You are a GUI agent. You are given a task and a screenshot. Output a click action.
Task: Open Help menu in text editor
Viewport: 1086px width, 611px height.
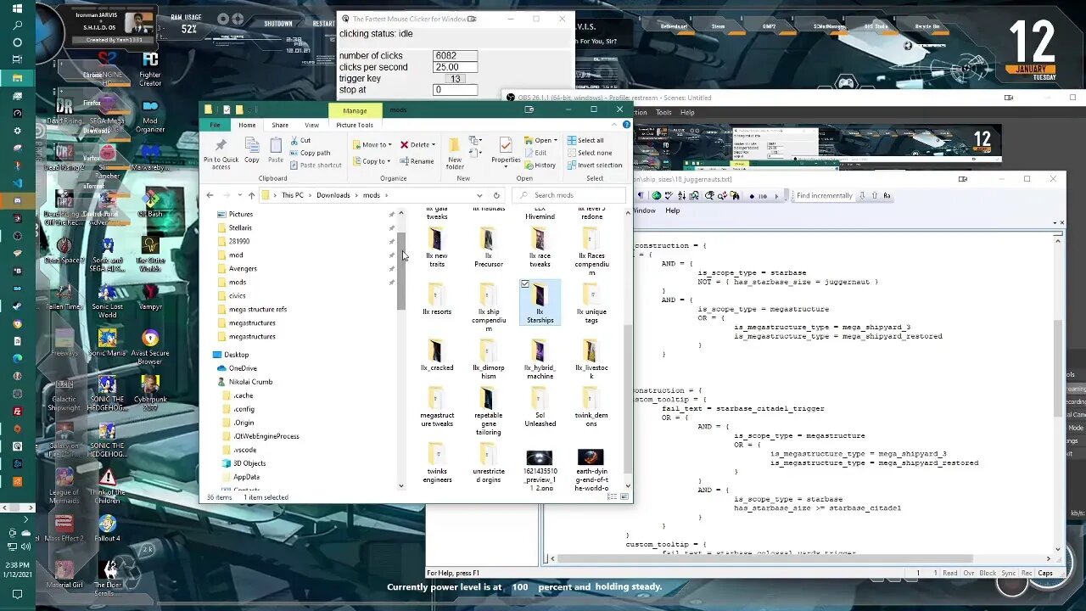click(x=672, y=210)
